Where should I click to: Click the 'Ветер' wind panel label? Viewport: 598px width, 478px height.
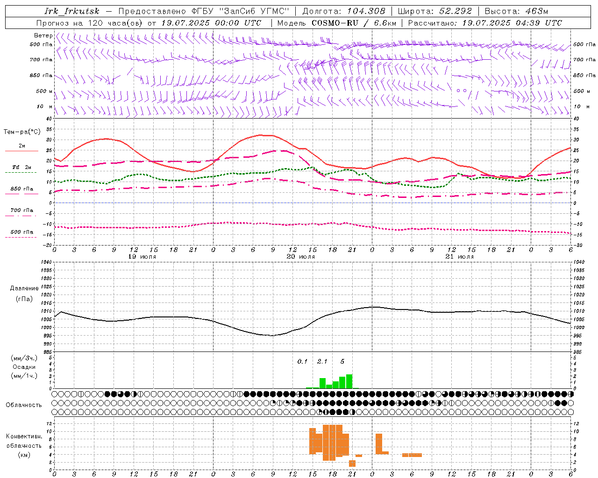[43, 35]
